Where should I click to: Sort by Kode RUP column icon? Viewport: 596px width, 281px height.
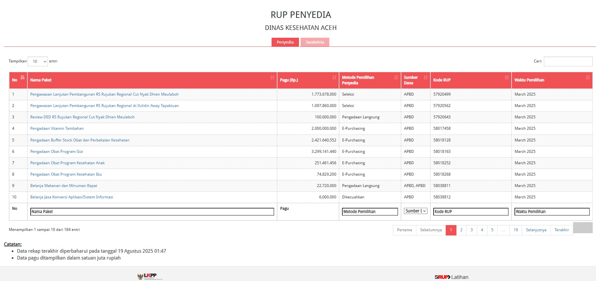(x=507, y=77)
